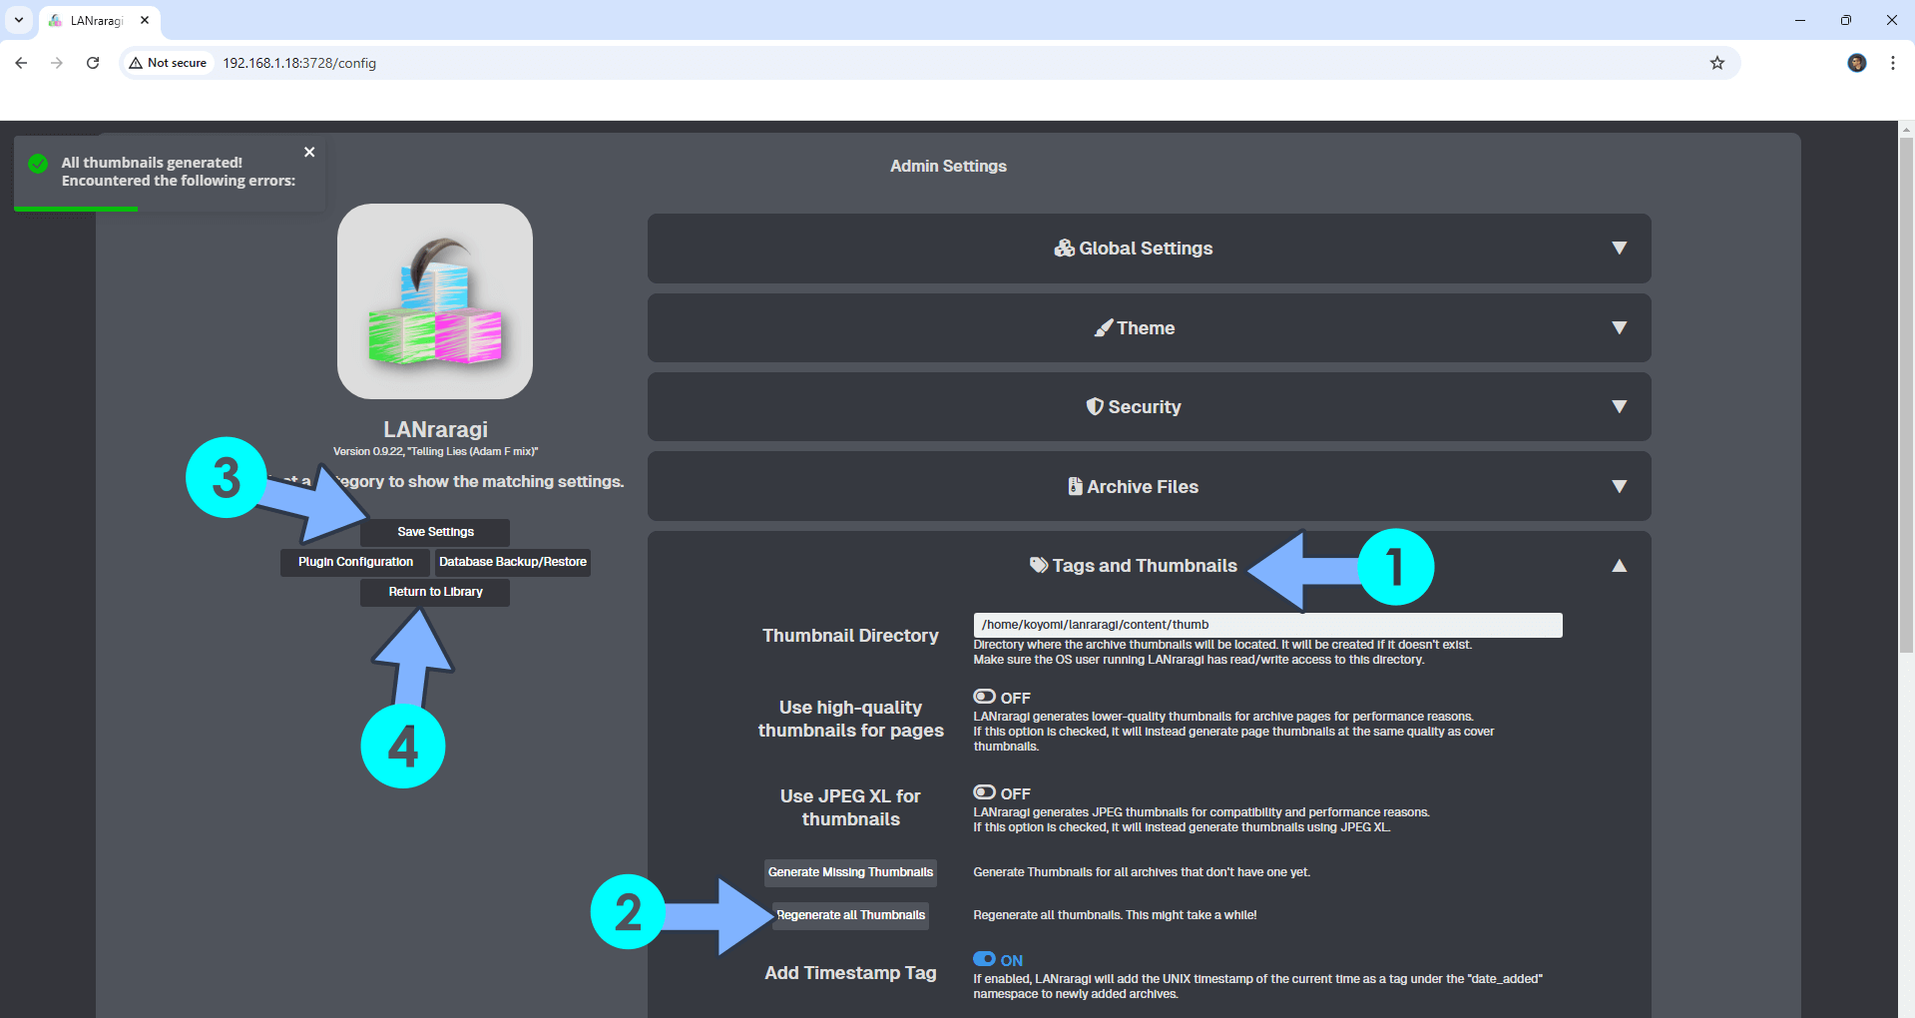Collapse Tags and Thumbnails section arrow
Viewport: 1915px width, 1018px height.
pos(1620,565)
